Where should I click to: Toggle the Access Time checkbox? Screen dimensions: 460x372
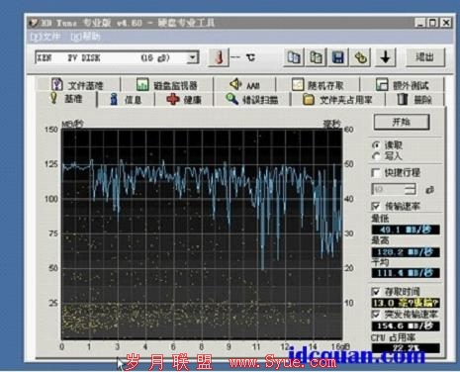click(376, 292)
